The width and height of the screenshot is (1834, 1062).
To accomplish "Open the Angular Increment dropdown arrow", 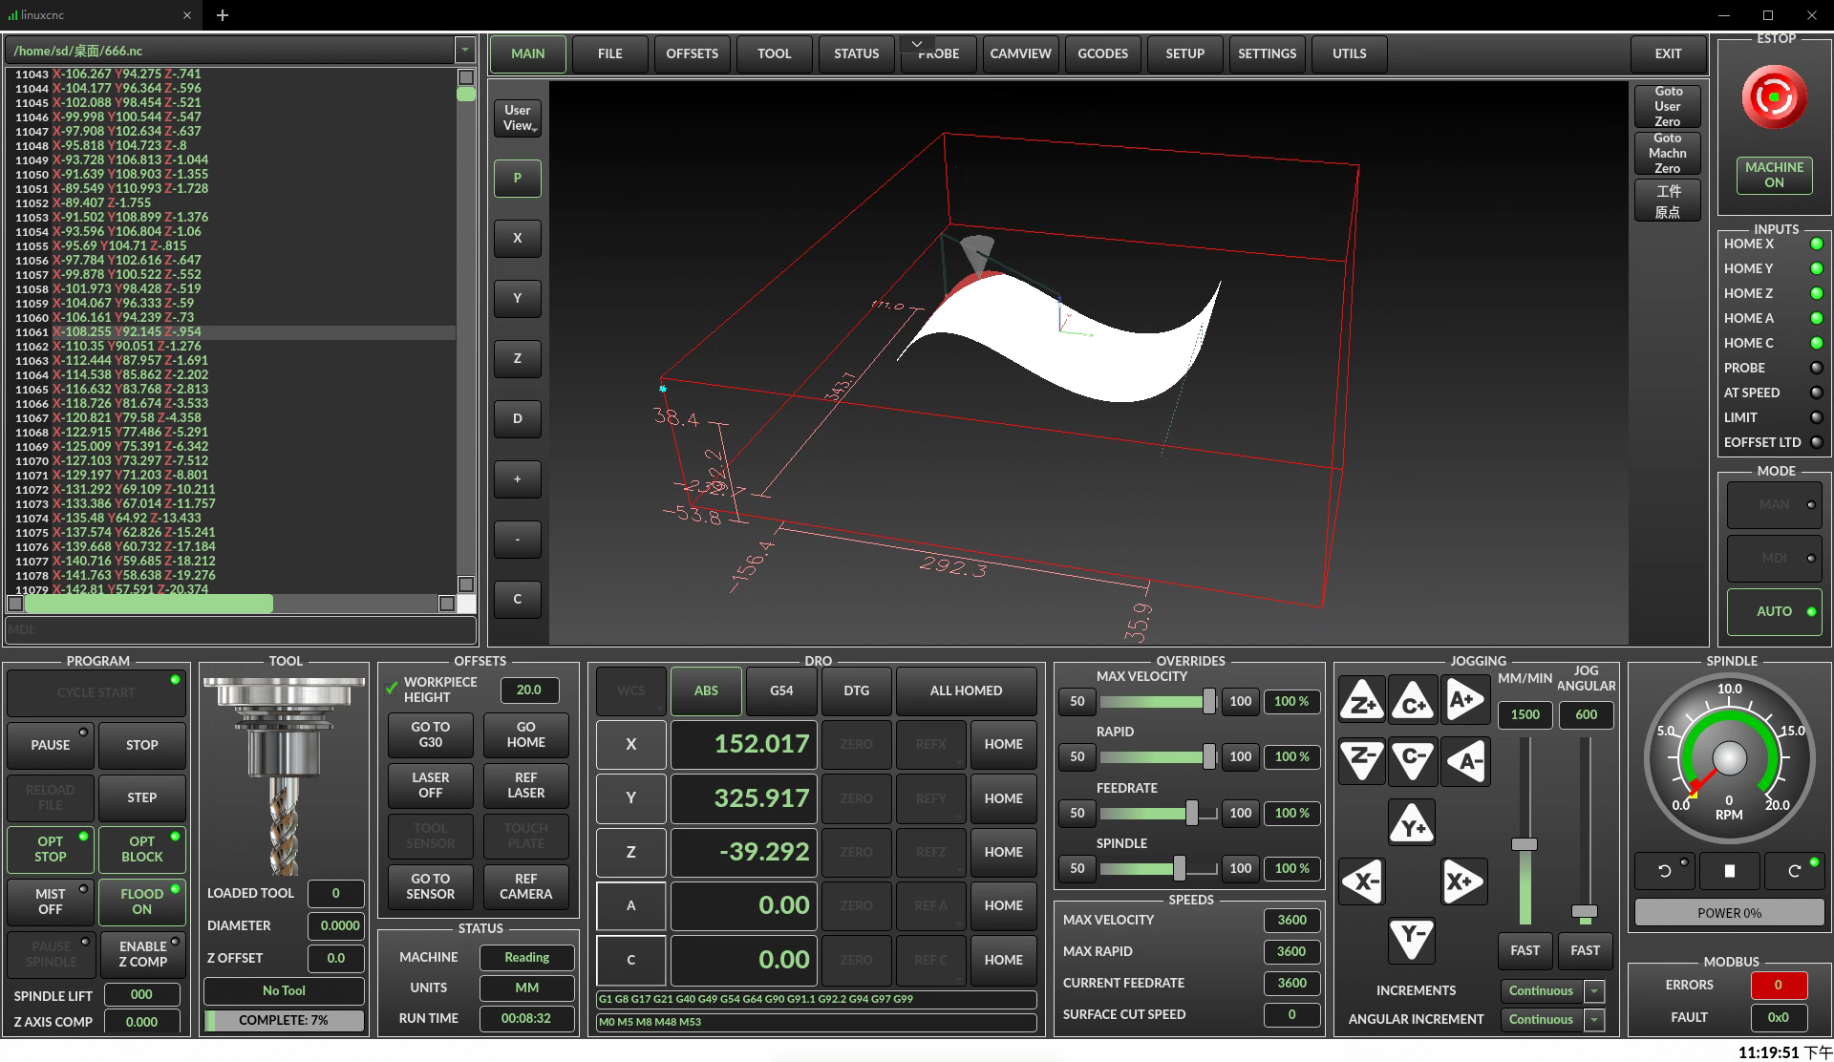I will [1593, 1020].
